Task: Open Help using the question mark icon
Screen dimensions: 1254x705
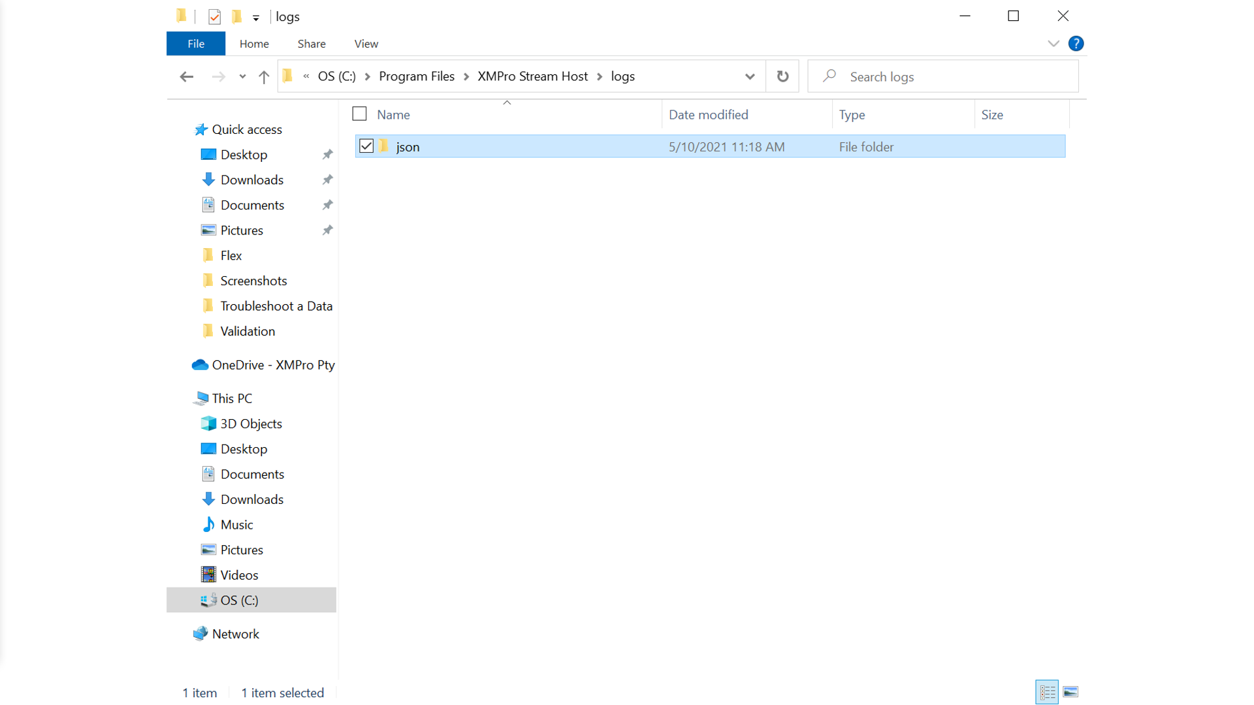Action: coord(1076,43)
